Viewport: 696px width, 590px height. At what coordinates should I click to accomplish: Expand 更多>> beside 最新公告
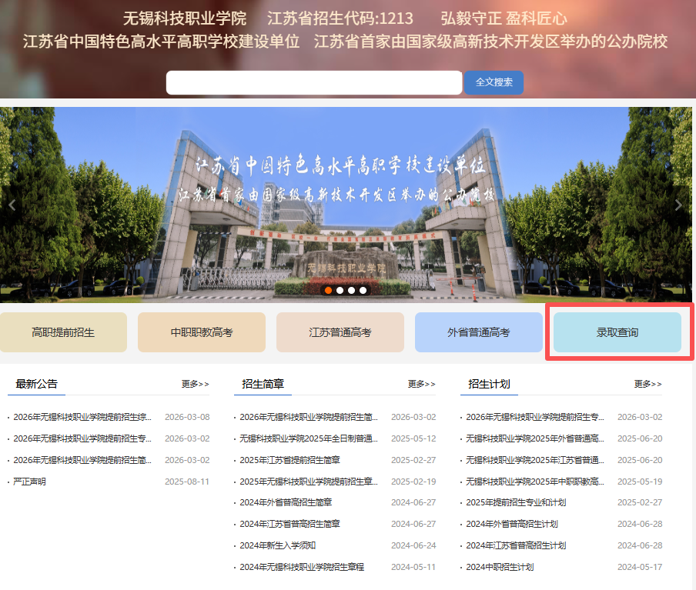pyautogui.click(x=195, y=384)
